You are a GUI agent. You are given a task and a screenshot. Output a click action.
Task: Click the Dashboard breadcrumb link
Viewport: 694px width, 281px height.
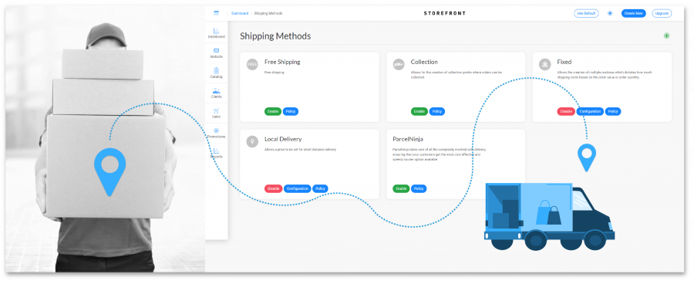(240, 13)
